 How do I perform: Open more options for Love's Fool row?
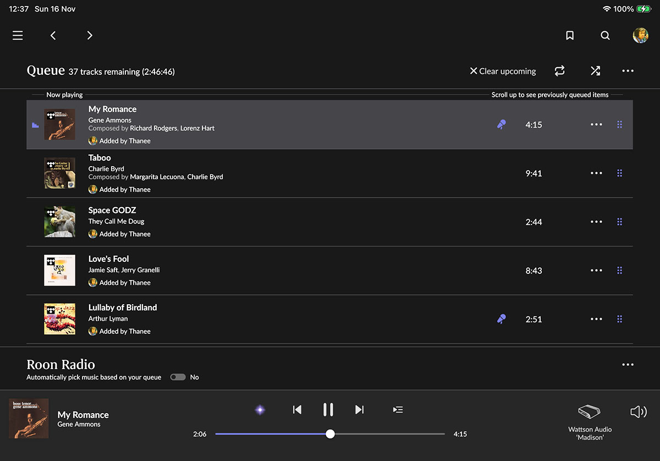pos(596,270)
